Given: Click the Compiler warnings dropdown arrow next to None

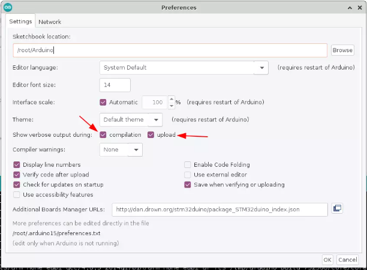Looking at the screenshot, I should tap(136, 149).
